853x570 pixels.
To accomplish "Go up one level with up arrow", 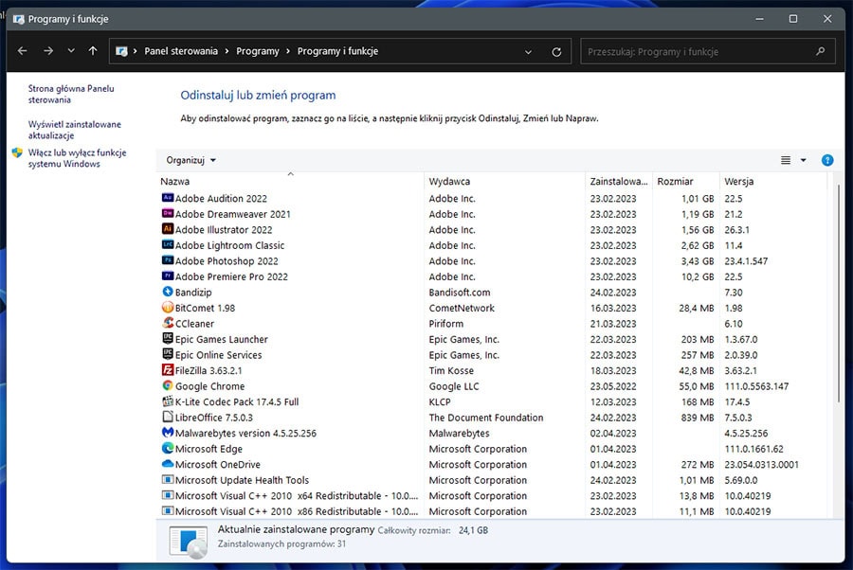I will (93, 51).
